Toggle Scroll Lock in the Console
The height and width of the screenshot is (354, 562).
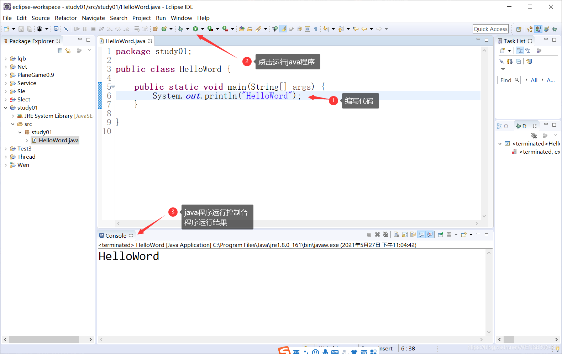(405, 234)
